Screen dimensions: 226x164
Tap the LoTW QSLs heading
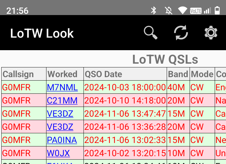(165, 59)
